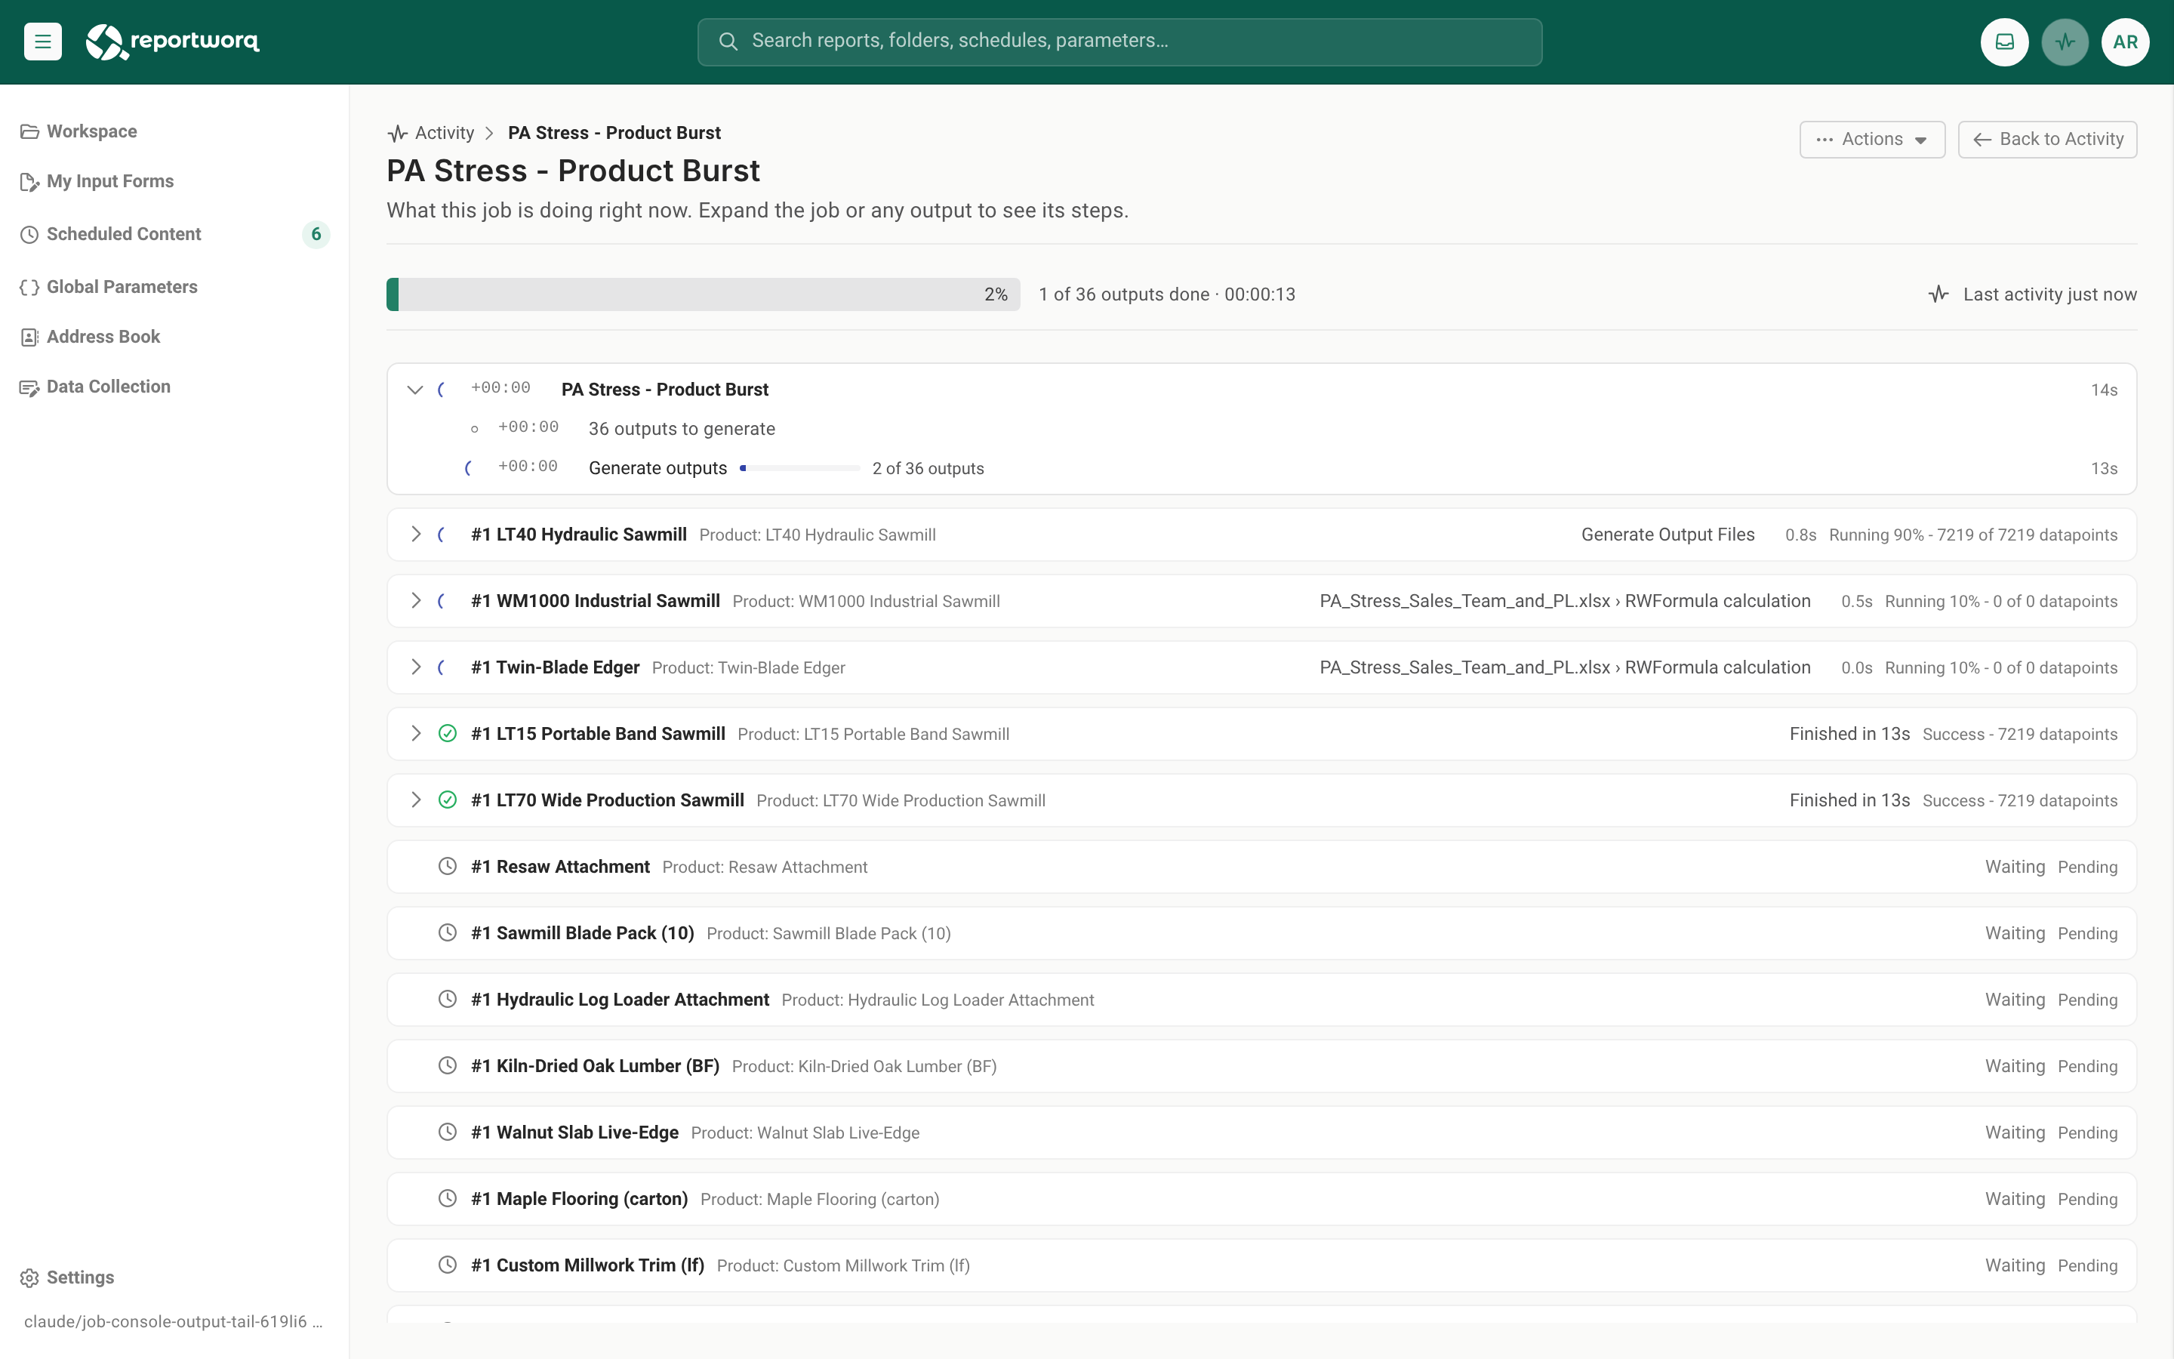Image resolution: width=2174 pixels, height=1359 pixels.
Task: Click the Back to Activity button
Action: pyautogui.click(x=2047, y=140)
